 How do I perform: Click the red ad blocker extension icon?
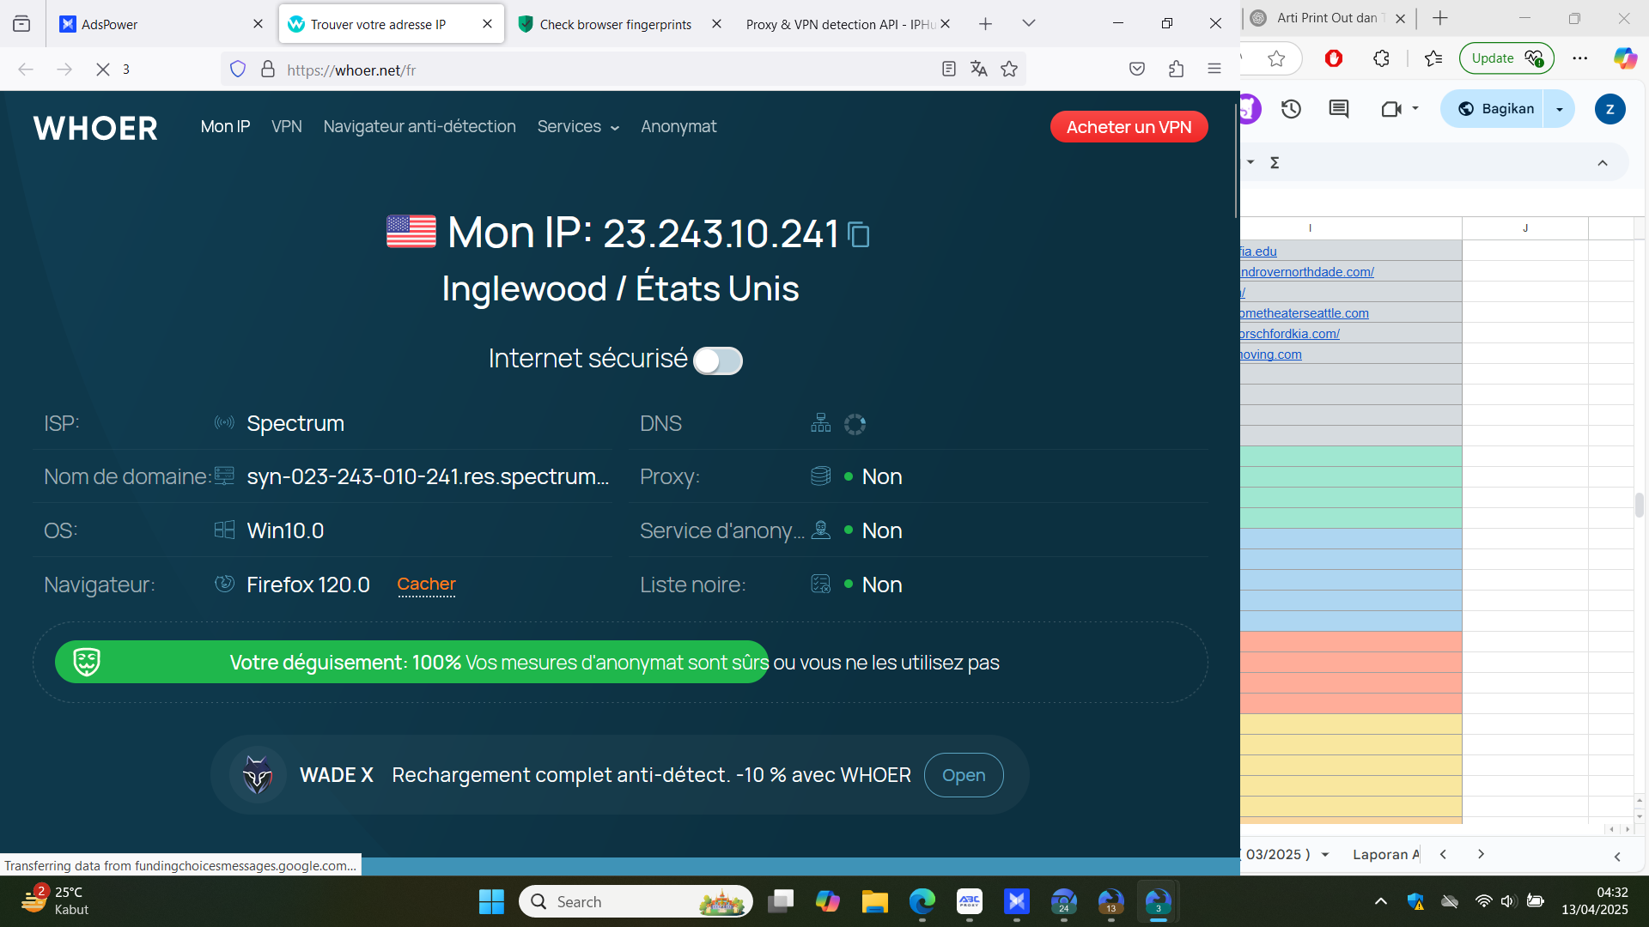point(1334,58)
